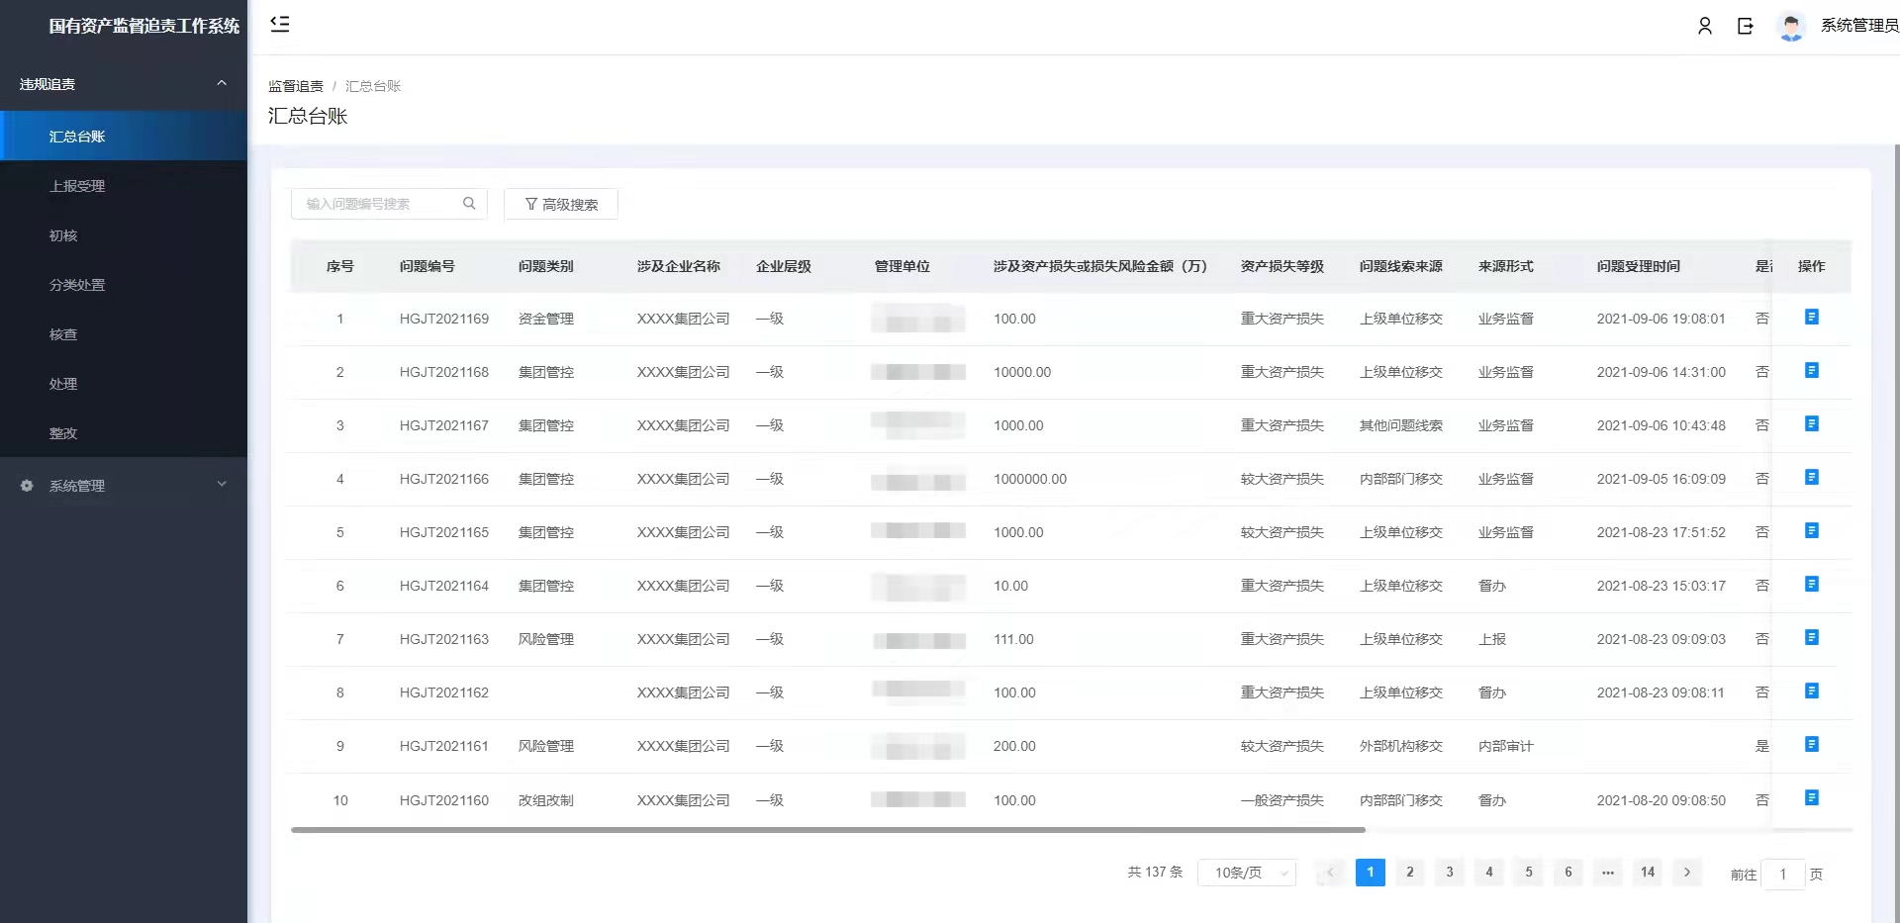
Task: Open 上报受理 menu item
Action: (124, 186)
